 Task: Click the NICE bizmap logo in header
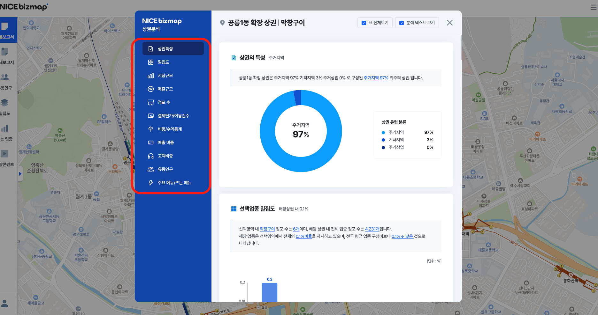pos(24,7)
